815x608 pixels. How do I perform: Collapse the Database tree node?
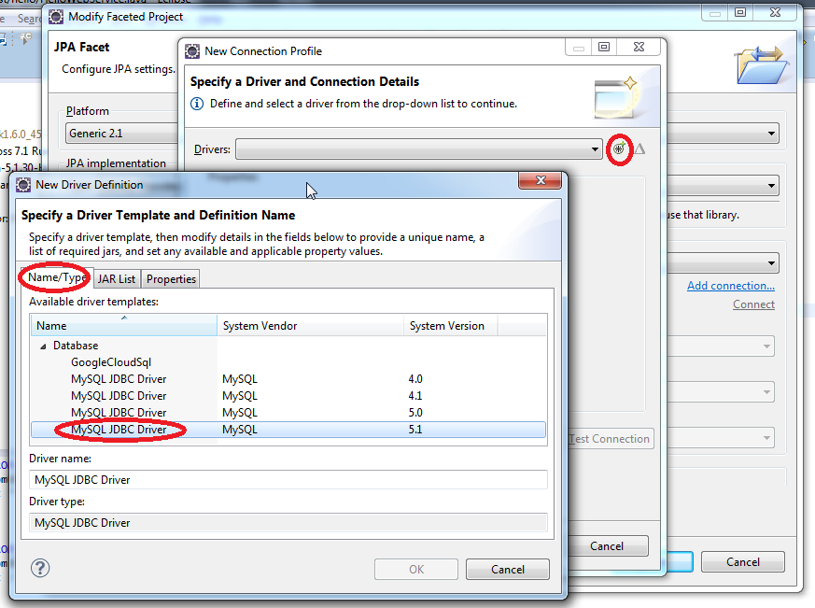pyautogui.click(x=44, y=346)
